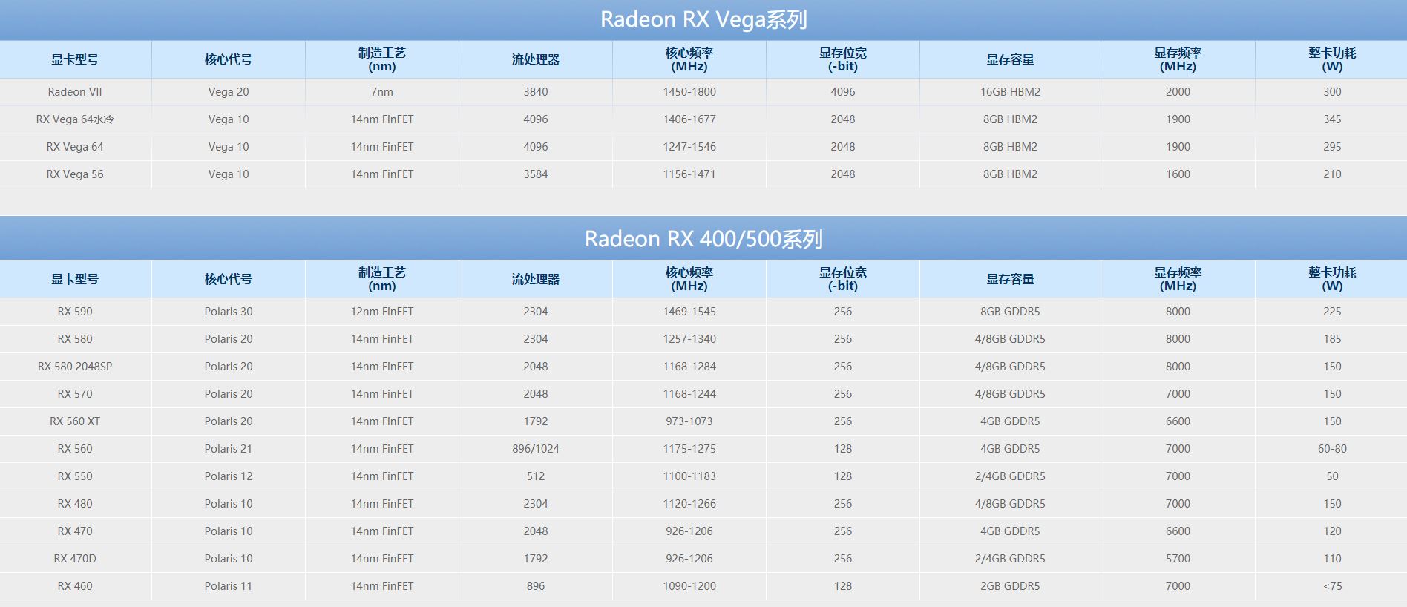Select the 512 stream processors value

click(536, 476)
